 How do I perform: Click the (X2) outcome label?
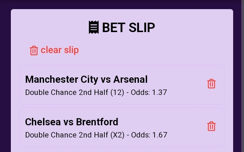click(x=118, y=135)
